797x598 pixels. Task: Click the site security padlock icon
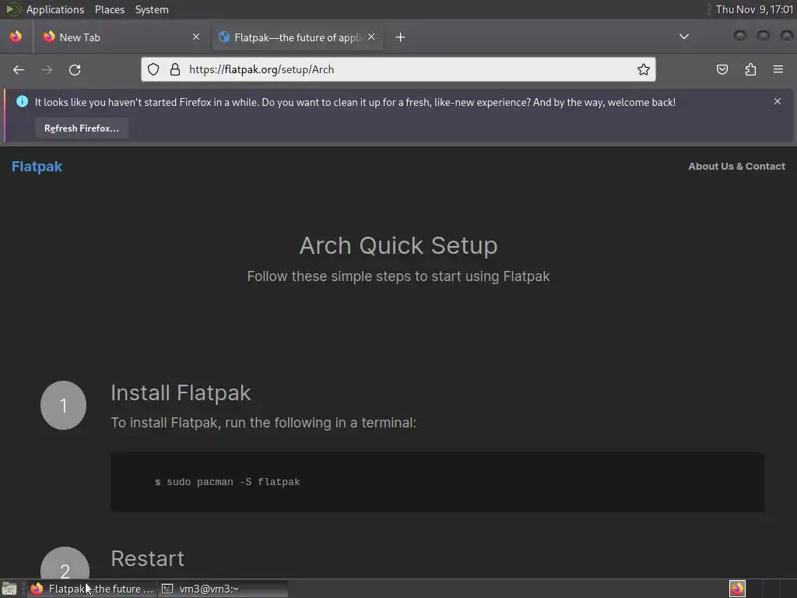pyautogui.click(x=175, y=69)
